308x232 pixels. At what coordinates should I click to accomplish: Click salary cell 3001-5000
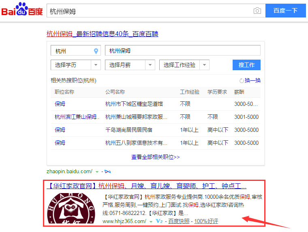pos(246,117)
